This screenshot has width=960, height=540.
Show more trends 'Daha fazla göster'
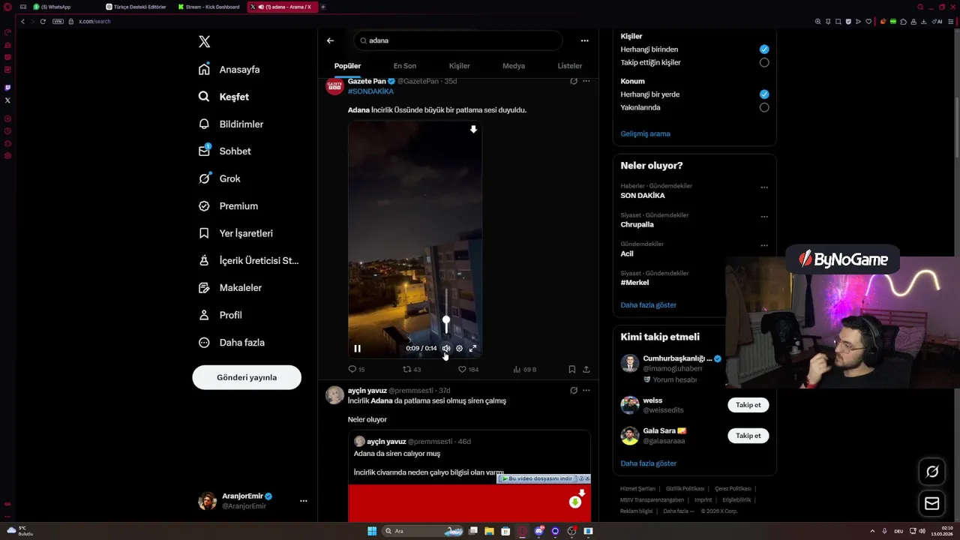[648, 305]
